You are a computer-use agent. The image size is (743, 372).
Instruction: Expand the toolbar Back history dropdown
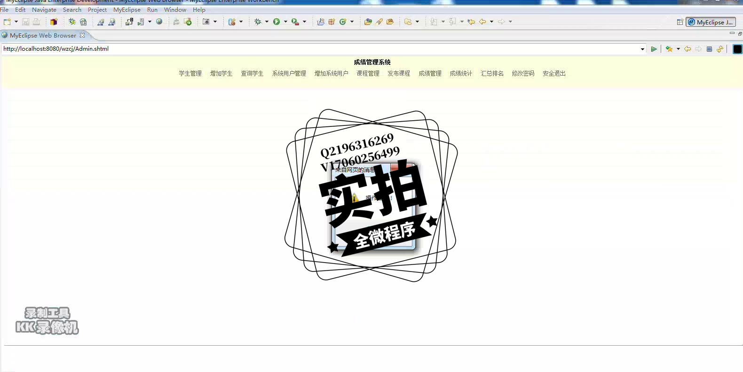[x=491, y=22]
